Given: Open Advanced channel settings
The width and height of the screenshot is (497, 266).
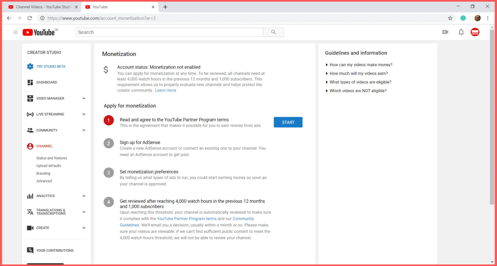Looking at the screenshot, I should point(44,181).
